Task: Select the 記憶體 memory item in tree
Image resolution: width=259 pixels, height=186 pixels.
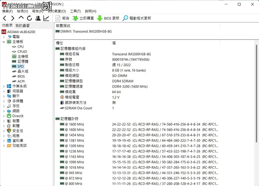Action: point(20,61)
